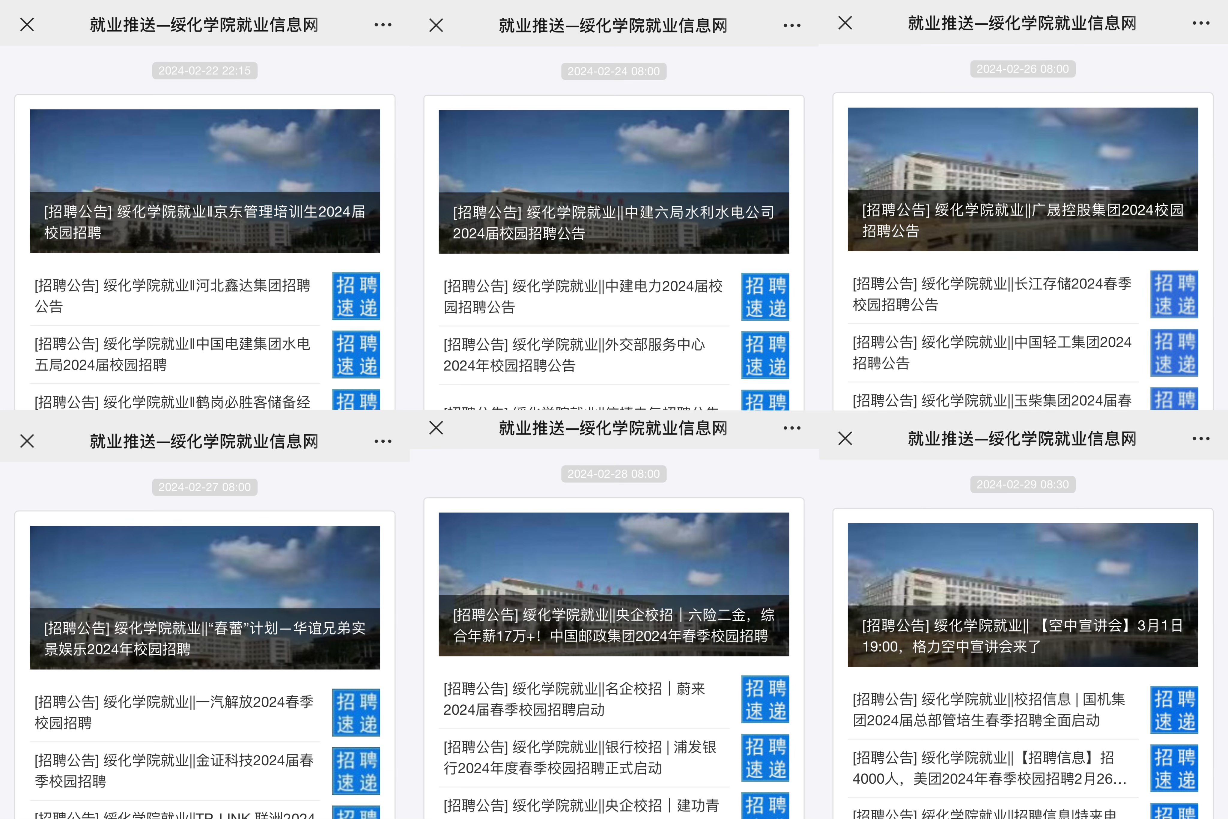Open 中国电建集团水电五局 recruitment link

point(172,354)
